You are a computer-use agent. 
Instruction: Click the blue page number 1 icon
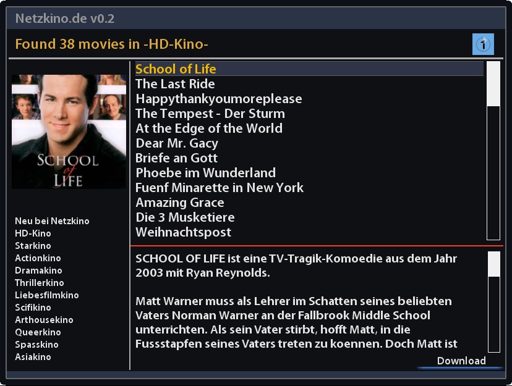pos(483,44)
